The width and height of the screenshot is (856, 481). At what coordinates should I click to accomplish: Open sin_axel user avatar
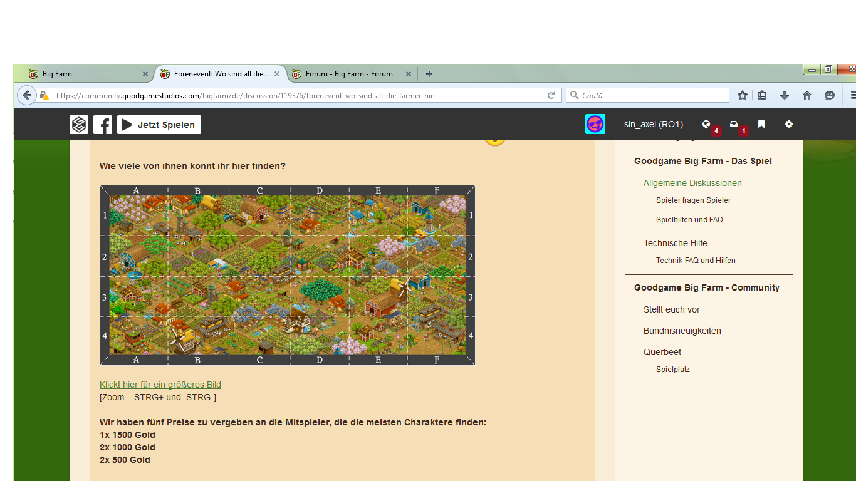[595, 124]
